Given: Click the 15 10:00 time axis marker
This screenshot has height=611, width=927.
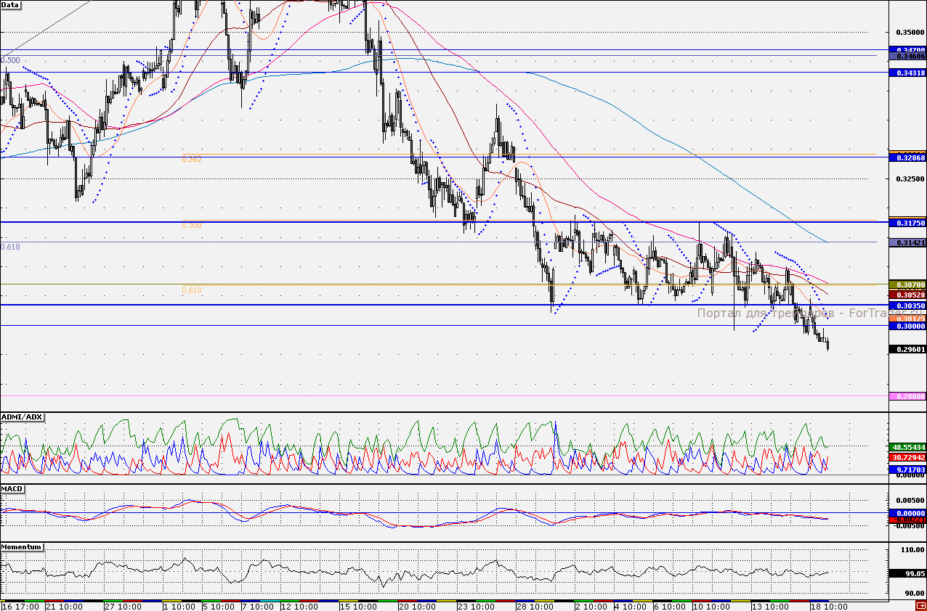Looking at the screenshot, I should (358, 606).
